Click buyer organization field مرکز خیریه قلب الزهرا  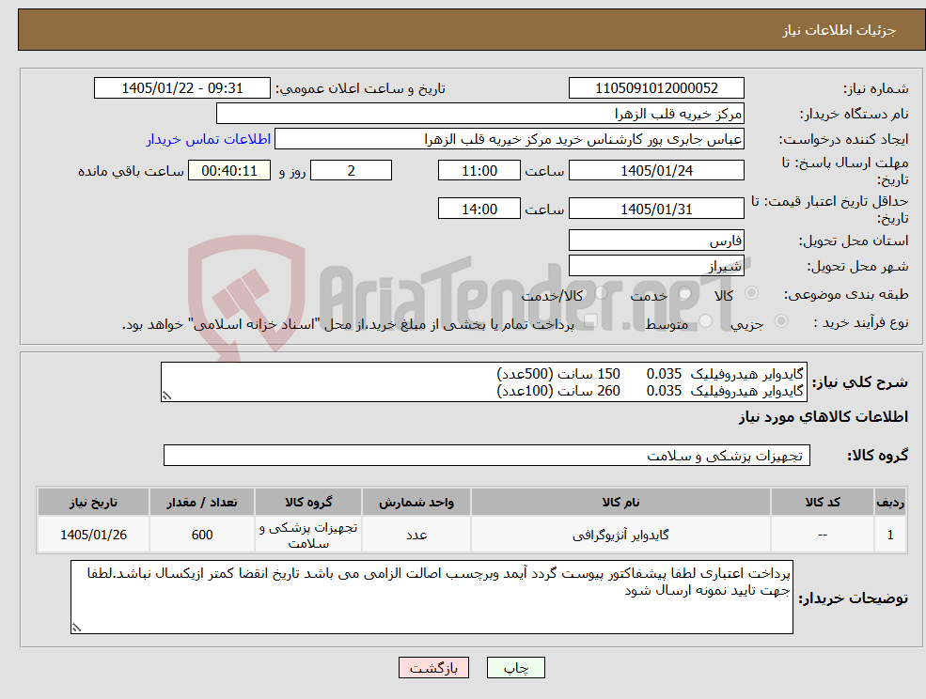pyautogui.click(x=479, y=114)
